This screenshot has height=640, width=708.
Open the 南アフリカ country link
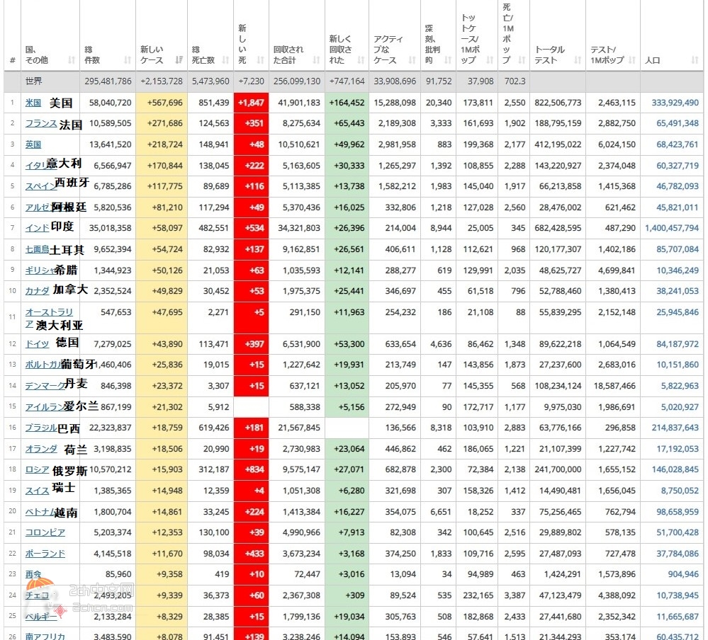coord(45,636)
